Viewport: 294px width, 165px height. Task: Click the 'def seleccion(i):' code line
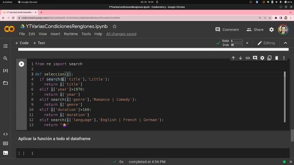54,74
